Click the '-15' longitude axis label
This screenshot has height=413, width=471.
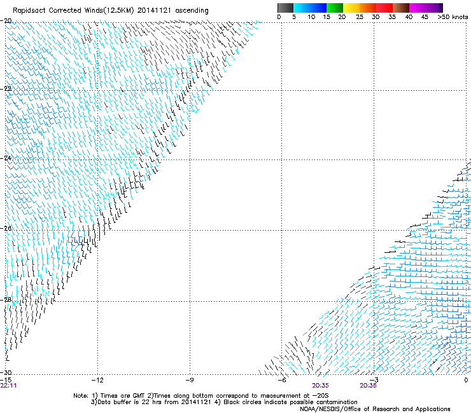(6, 380)
